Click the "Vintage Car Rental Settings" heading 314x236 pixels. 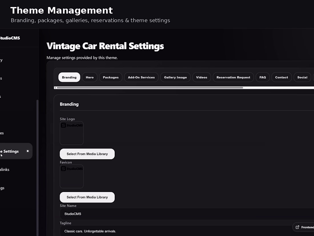105,46
